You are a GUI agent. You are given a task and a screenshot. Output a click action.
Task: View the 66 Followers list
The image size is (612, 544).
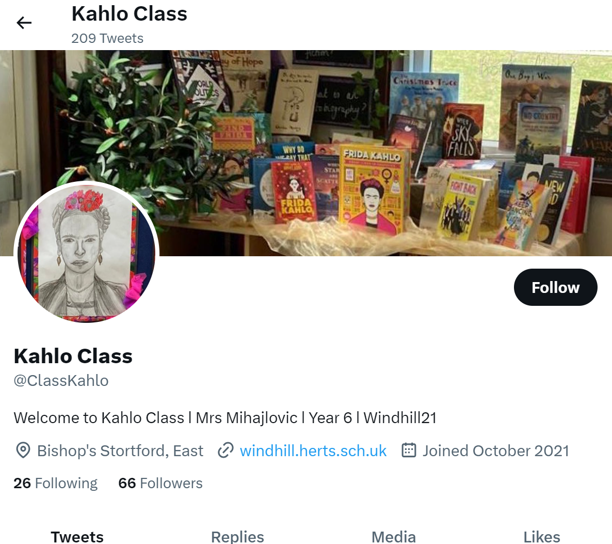click(x=160, y=483)
